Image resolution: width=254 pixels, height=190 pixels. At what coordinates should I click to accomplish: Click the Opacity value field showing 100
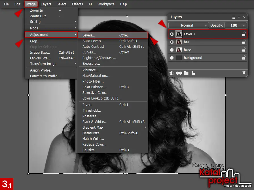pos(234,25)
